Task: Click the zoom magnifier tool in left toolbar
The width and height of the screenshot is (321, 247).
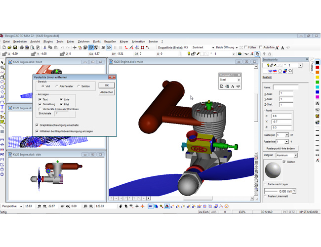Action: point(2,67)
